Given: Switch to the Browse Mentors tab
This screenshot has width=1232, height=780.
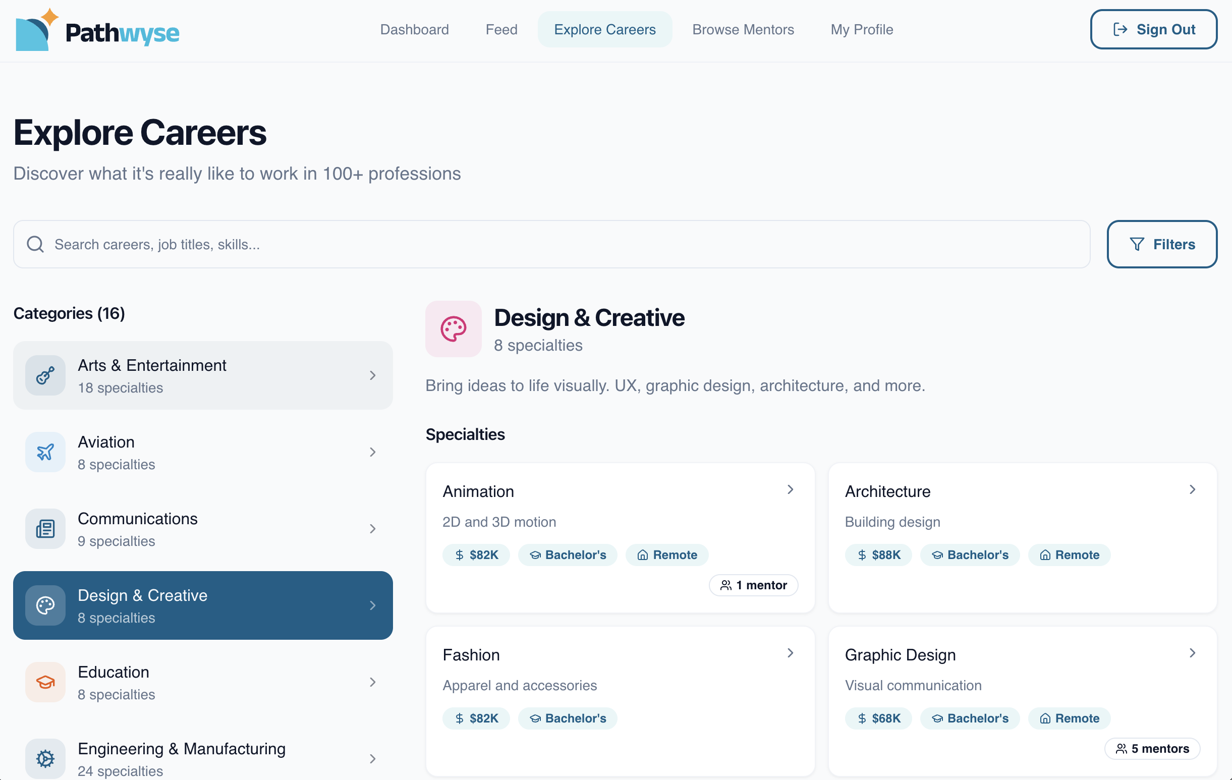Looking at the screenshot, I should click(743, 29).
